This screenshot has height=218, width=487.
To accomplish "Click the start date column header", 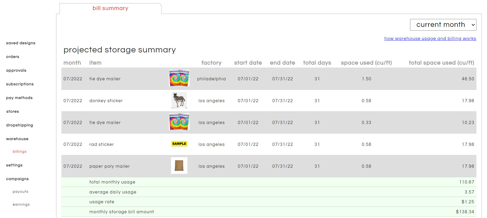I will (248, 63).
